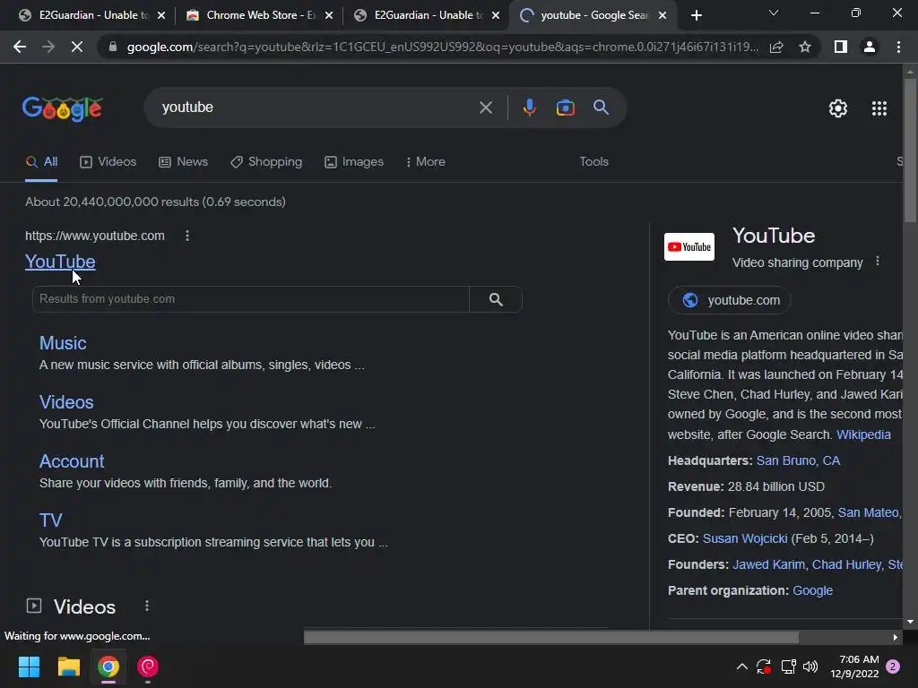The width and height of the screenshot is (918, 688).
Task: Search by voice microphone icon
Action: pos(529,107)
